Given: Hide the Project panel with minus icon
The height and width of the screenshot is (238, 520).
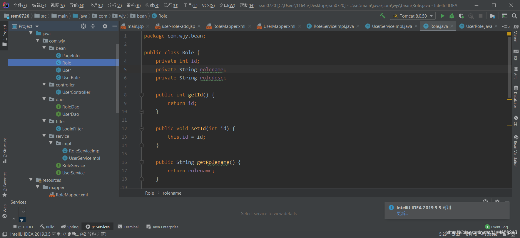Looking at the screenshot, I should (x=115, y=26).
